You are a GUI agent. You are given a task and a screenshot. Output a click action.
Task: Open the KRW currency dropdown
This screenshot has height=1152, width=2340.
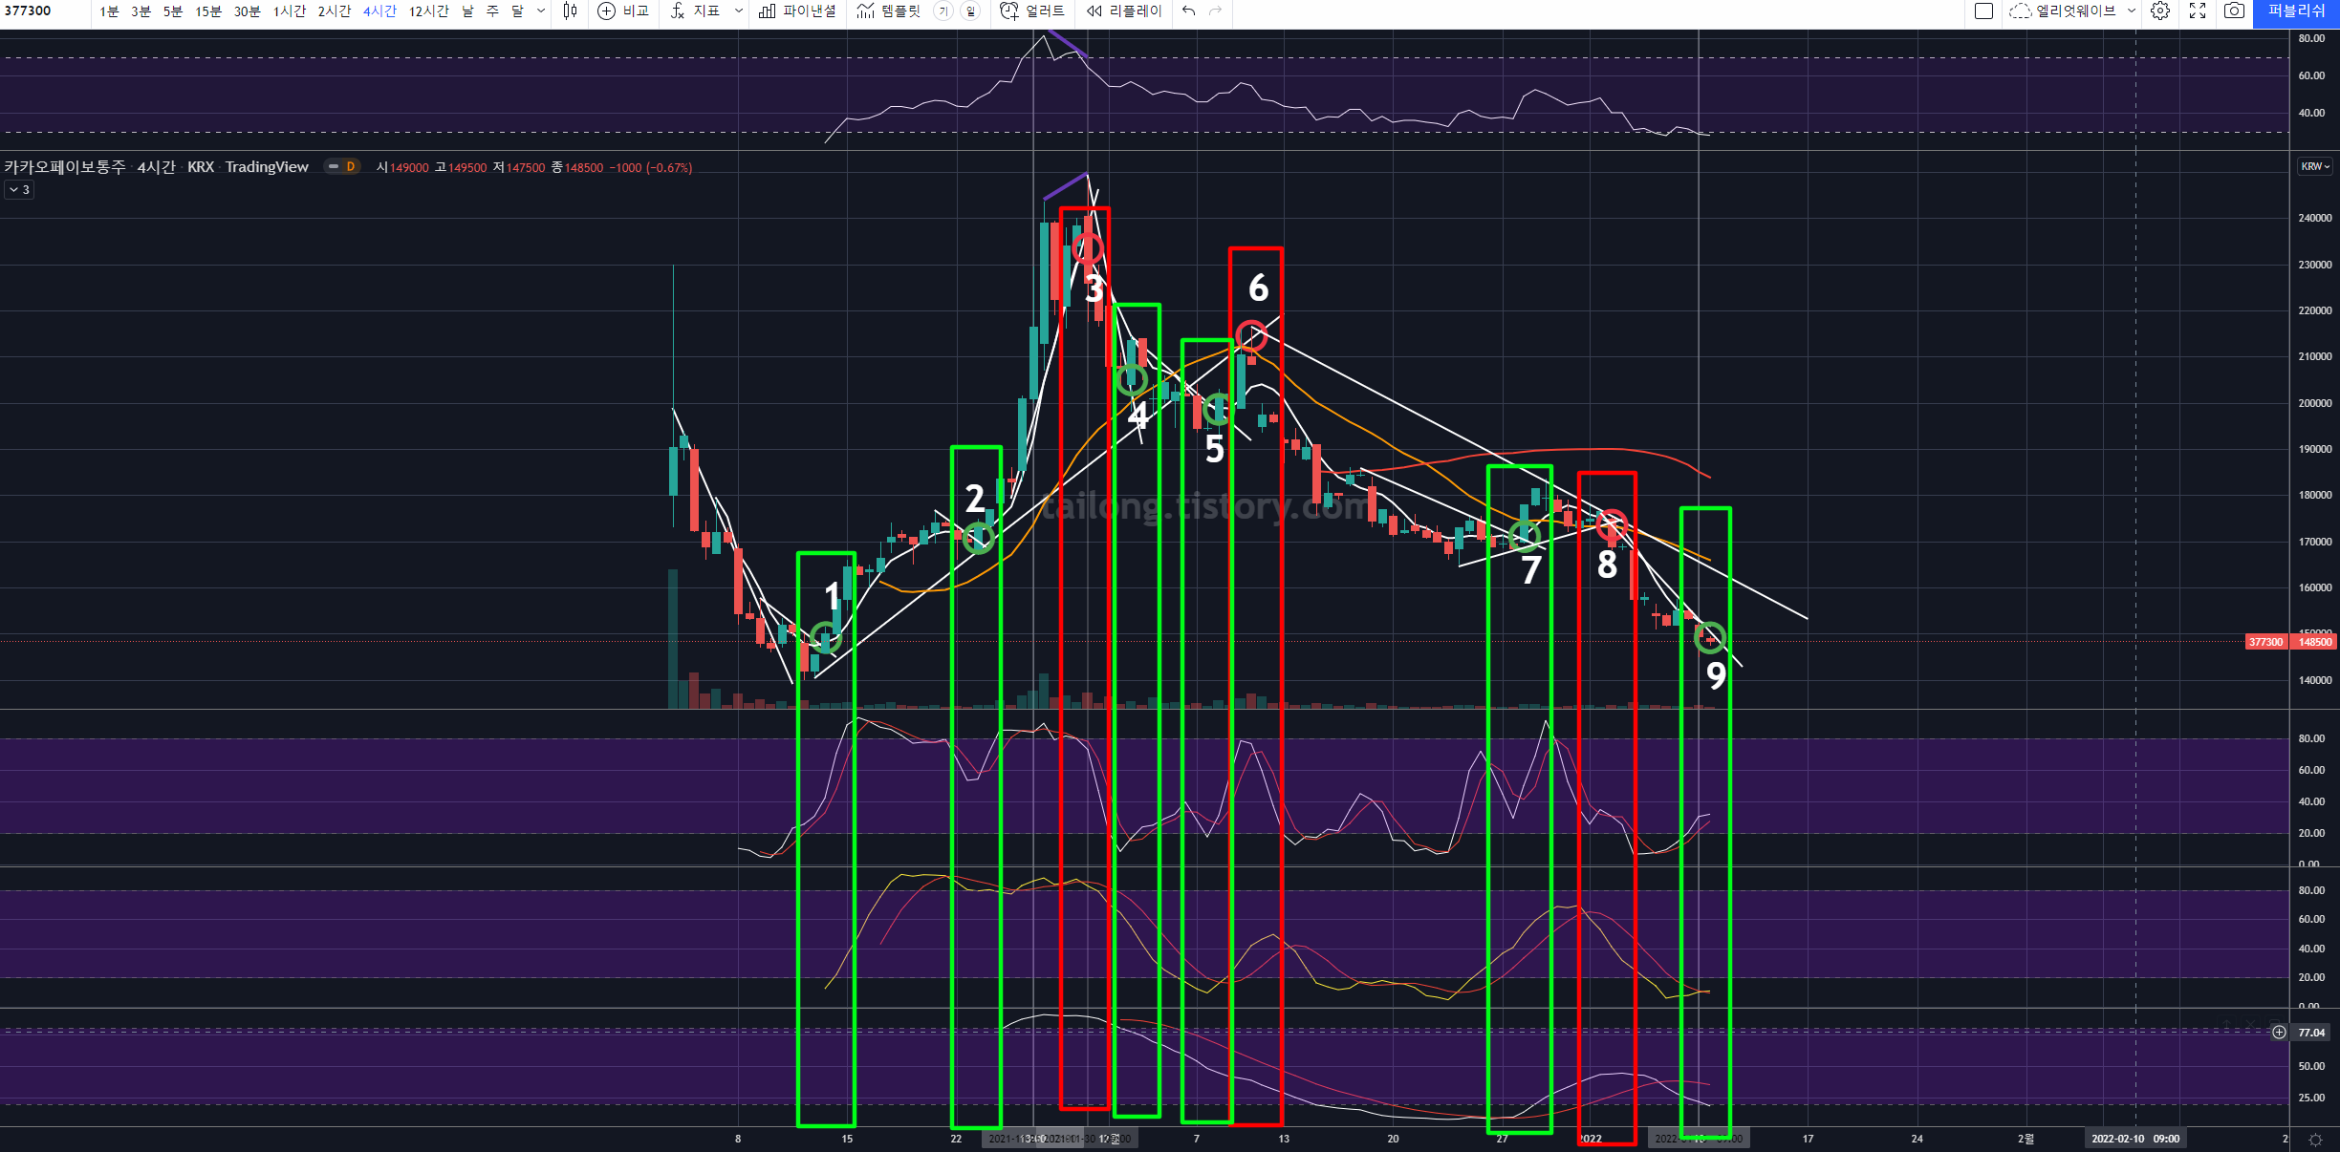point(2314,166)
